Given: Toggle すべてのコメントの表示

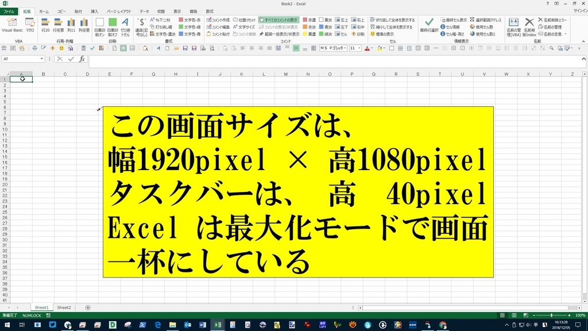Looking at the screenshot, I should 278,20.
